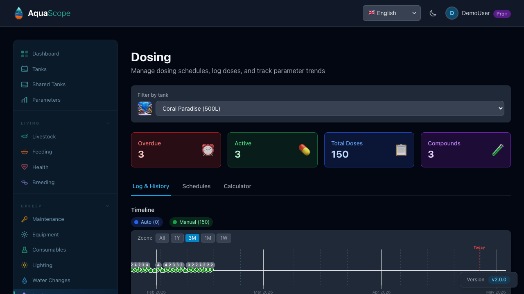The image size is (524, 294).
Task: Collapse the LIVING sidebar section
Action: click(x=107, y=123)
